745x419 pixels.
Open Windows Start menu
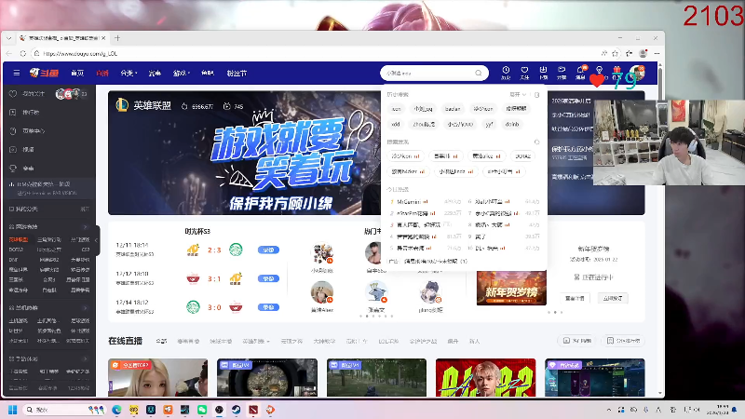coord(13,410)
